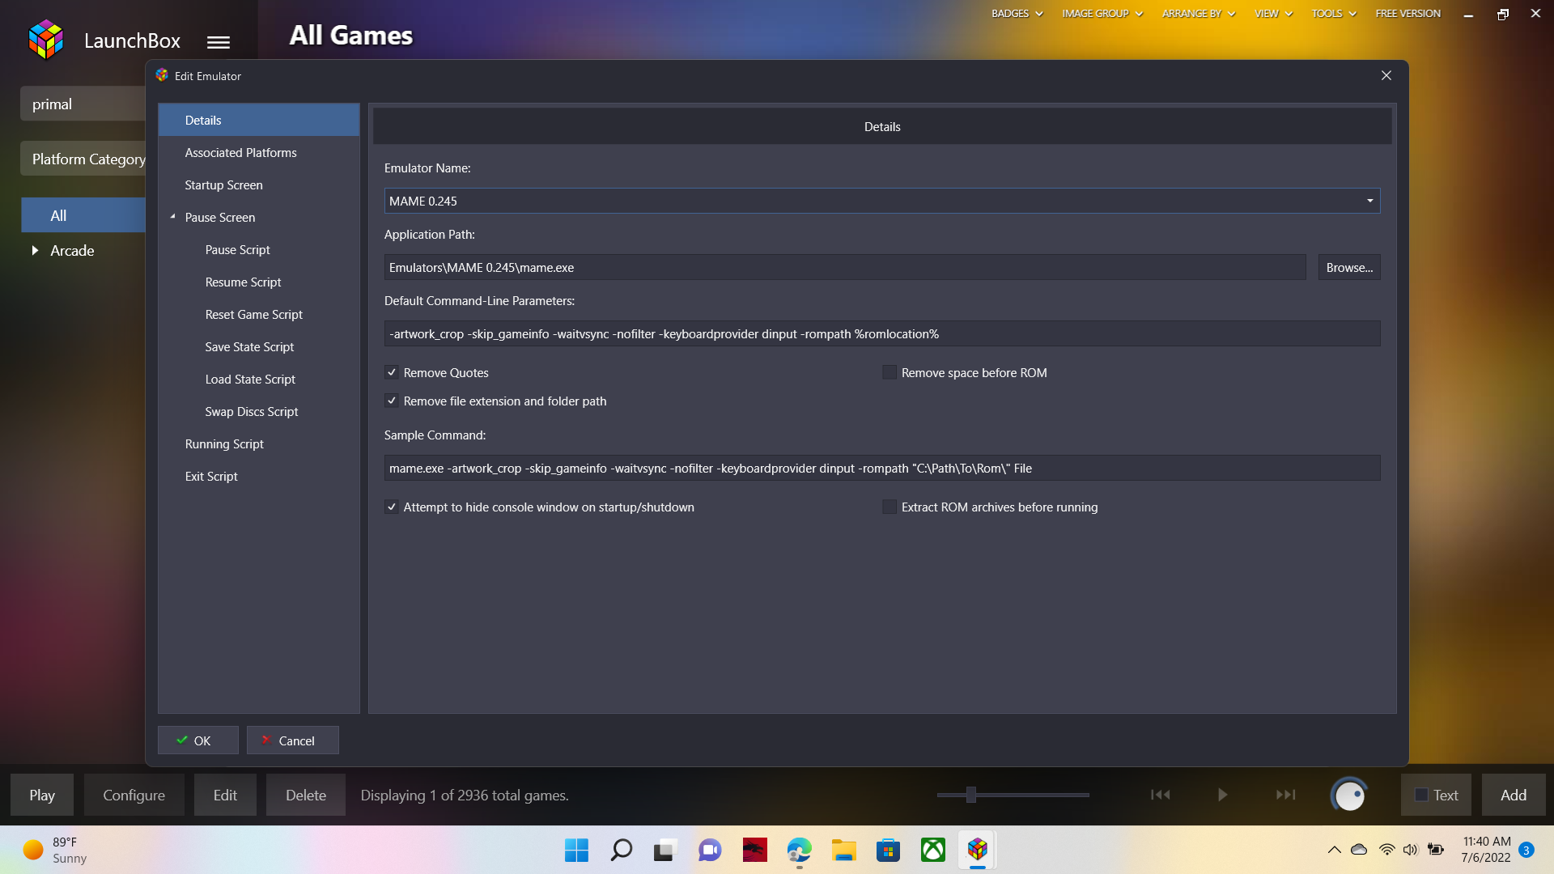Click the Application Path input field
This screenshot has width=1554, height=874.
point(845,267)
